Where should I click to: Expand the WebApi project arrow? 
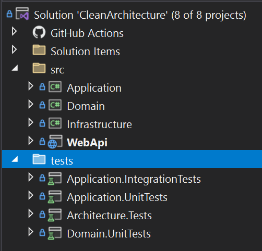point(31,141)
